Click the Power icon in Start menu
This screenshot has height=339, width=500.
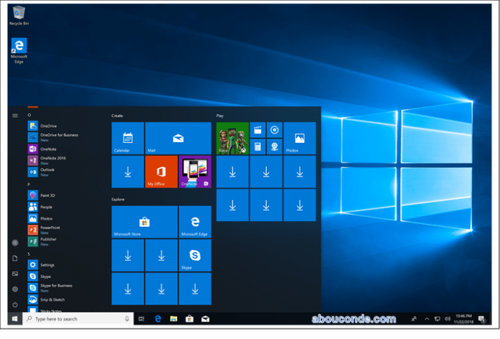(15, 304)
